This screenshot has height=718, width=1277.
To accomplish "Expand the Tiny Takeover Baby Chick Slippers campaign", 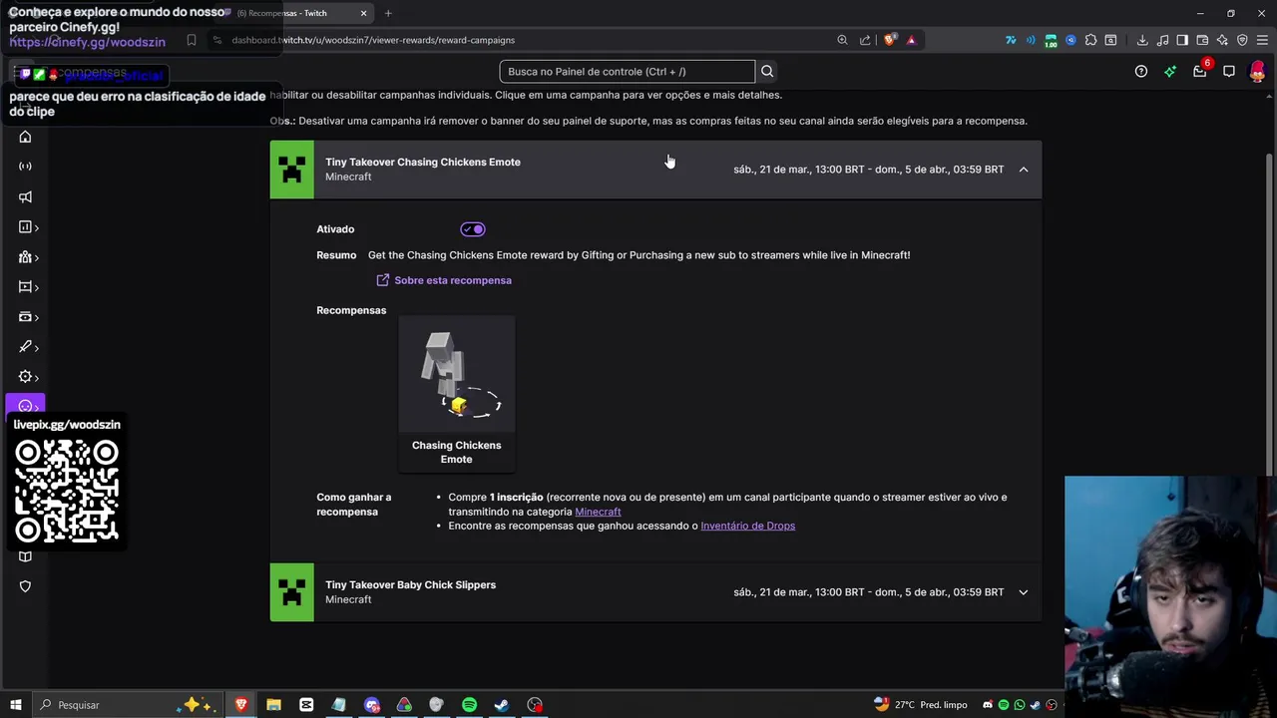I will [1024, 592].
